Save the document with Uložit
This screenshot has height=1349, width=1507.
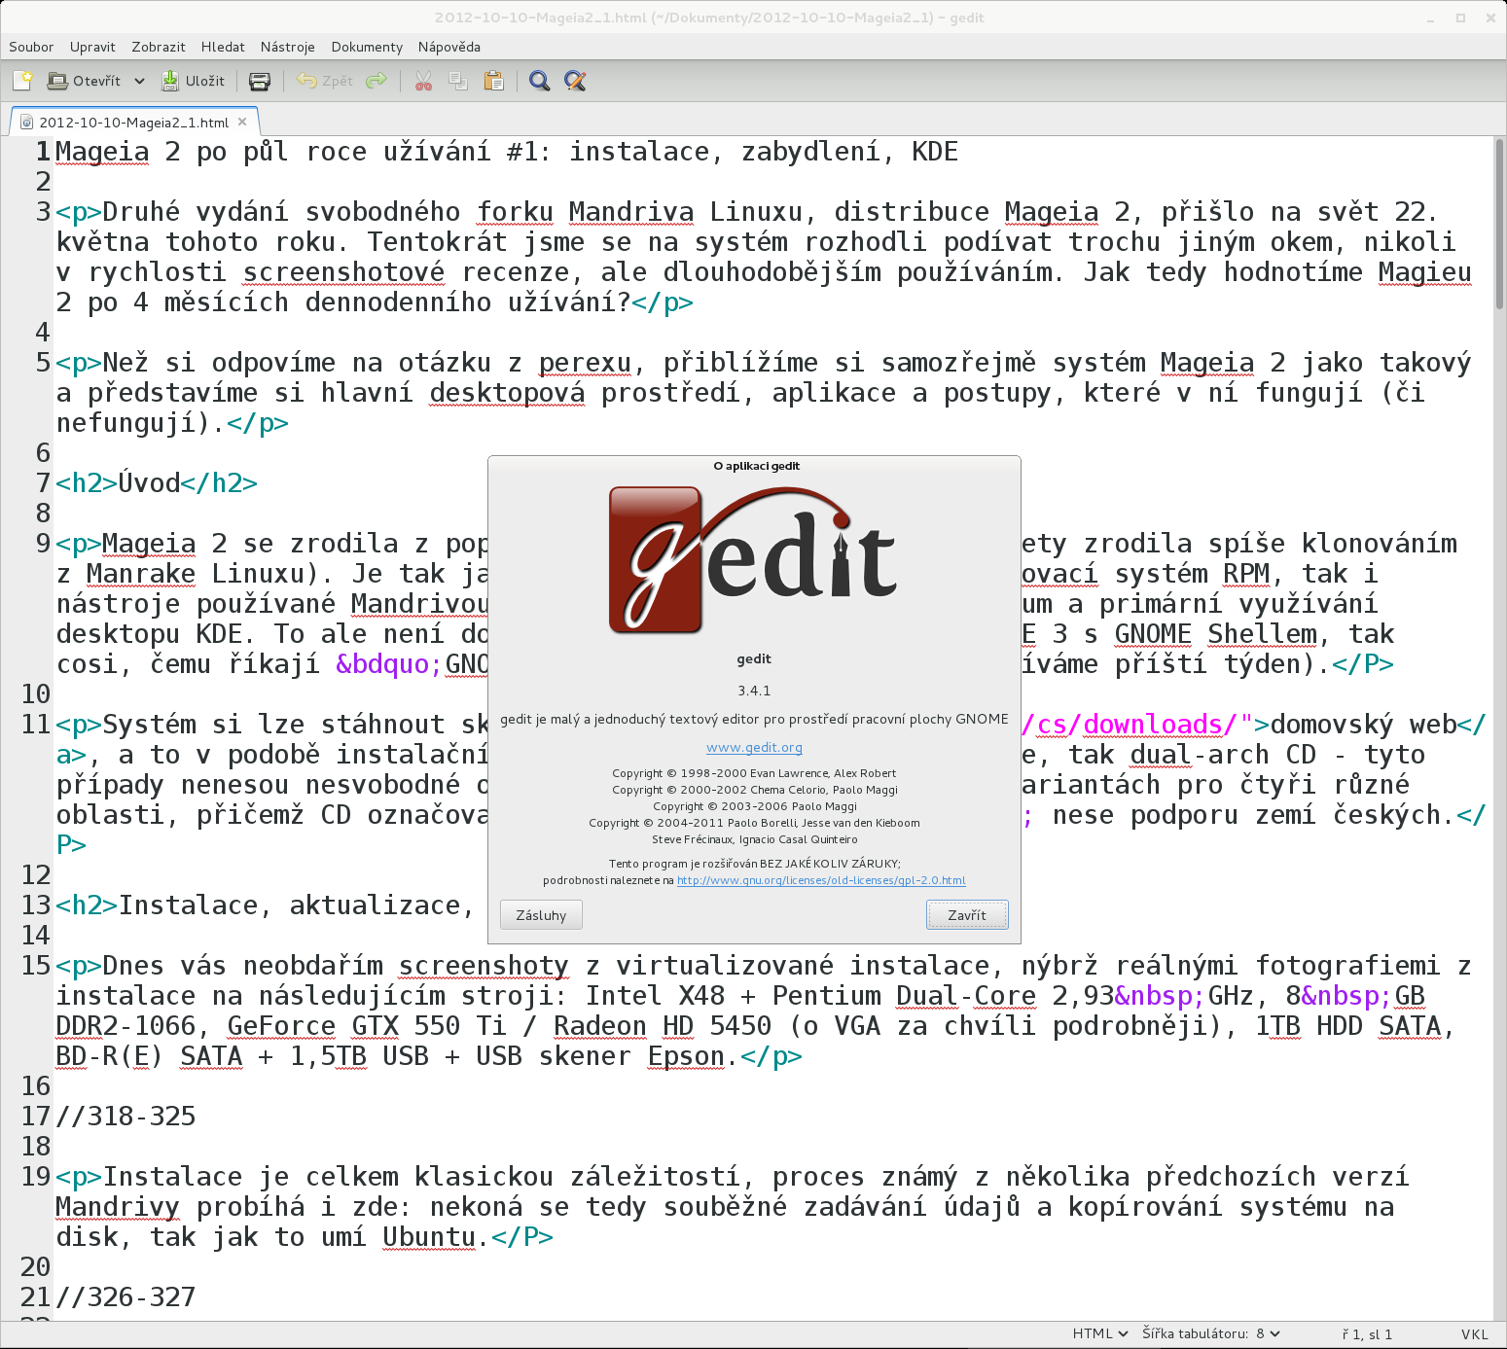193,81
